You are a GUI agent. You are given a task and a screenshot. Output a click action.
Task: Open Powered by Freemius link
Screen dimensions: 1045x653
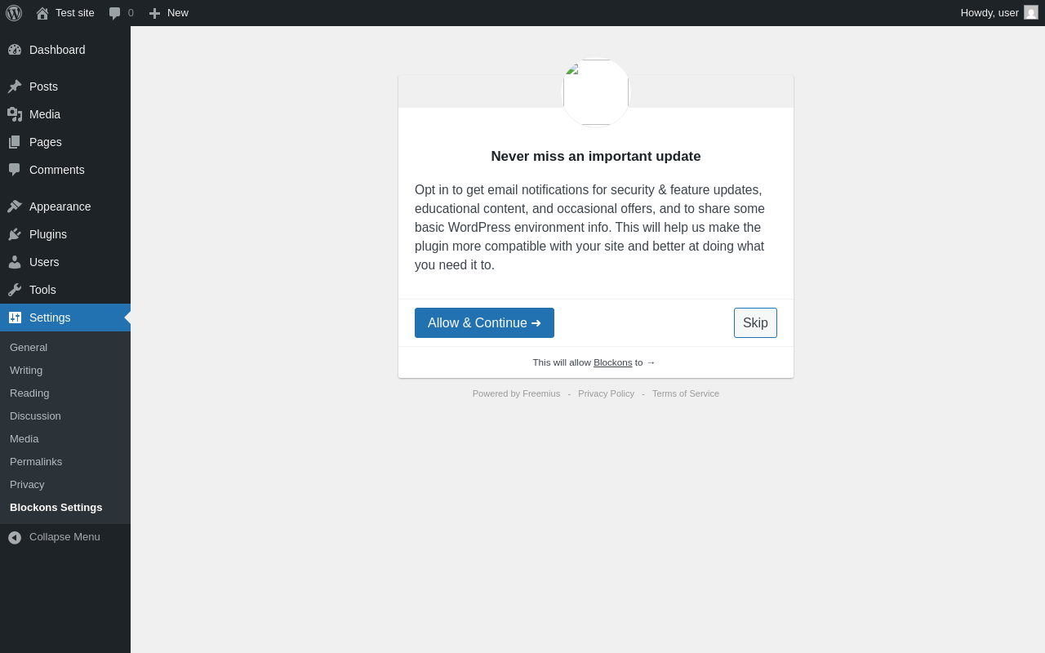point(516,393)
